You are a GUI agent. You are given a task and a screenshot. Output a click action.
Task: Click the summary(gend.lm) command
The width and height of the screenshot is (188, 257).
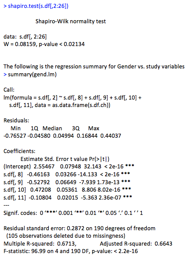click(30, 75)
